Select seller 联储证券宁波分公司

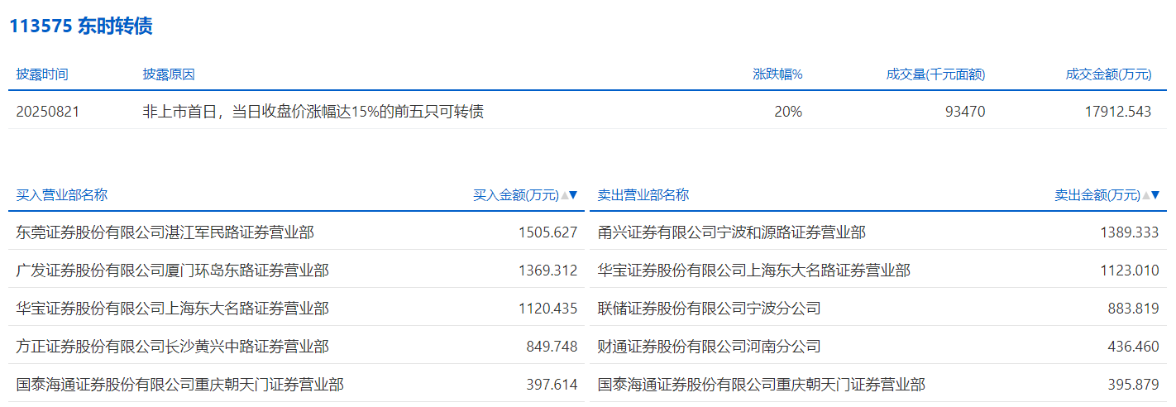[x=709, y=309]
